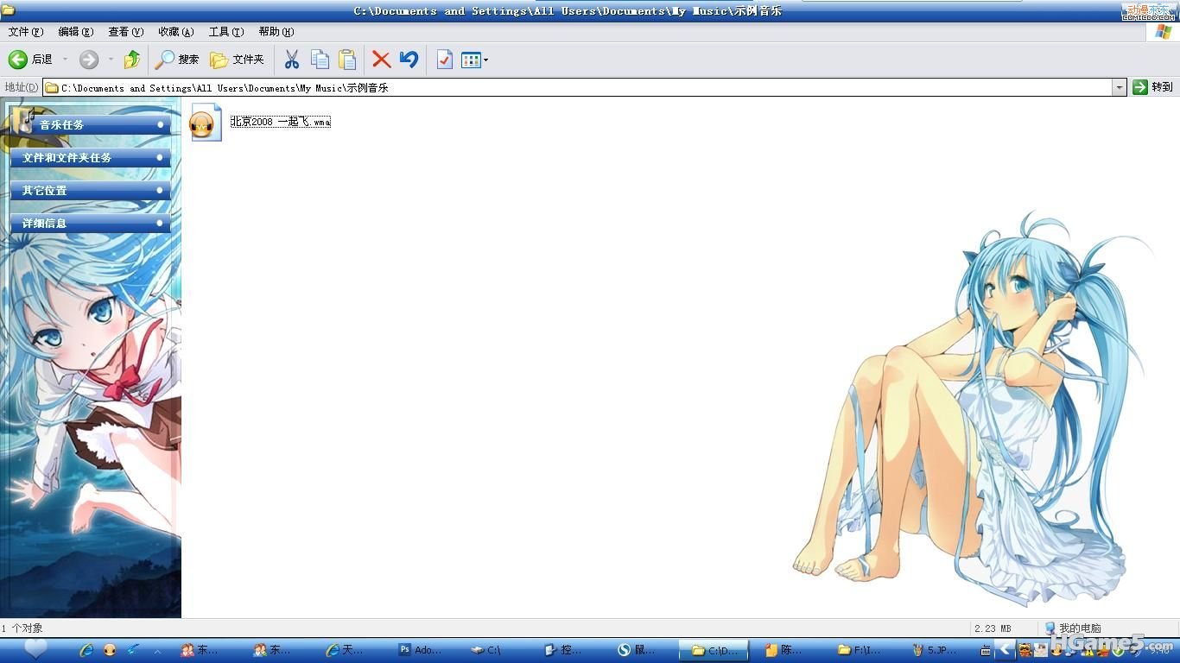
Task: Open the 文件(F) menu
Action: tap(26, 32)
